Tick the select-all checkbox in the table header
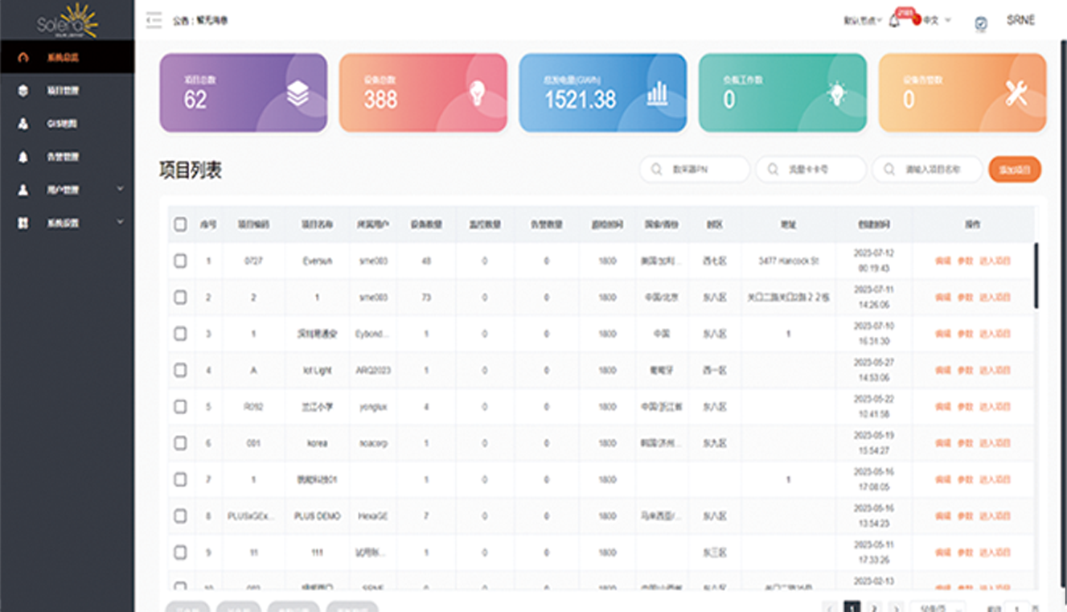 tap(181, 224)
